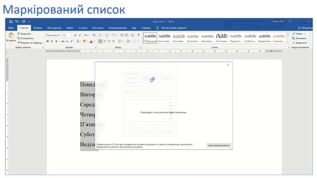The height and width of the screenshot is (178, 317).
Task: Toggle italic К formatting
Action: tap(52, 42)
